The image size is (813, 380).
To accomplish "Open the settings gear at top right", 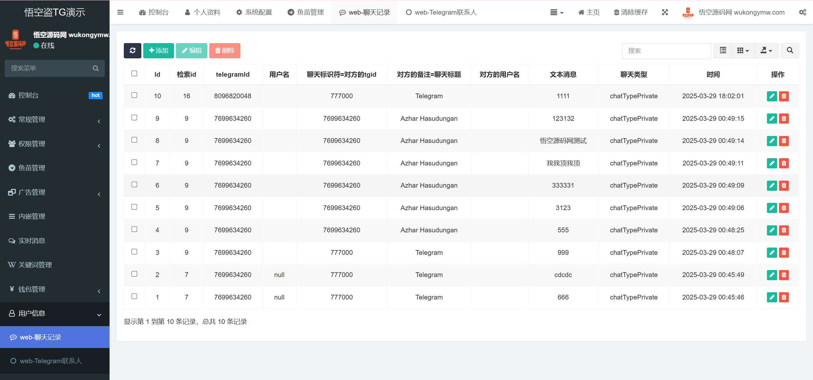I will [803, 12].
